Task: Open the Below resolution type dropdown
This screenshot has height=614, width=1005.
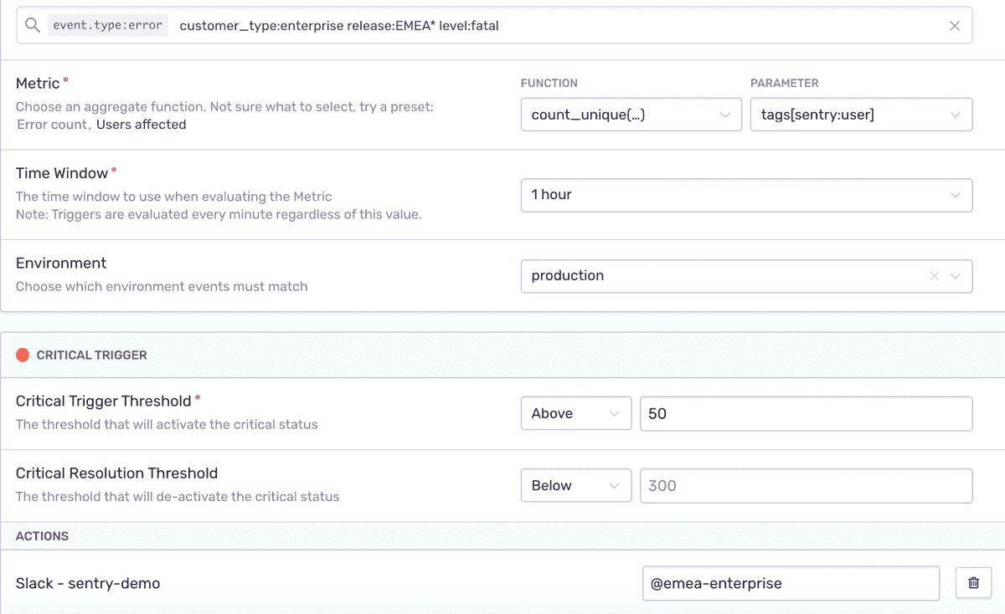Action: [576, 486]
